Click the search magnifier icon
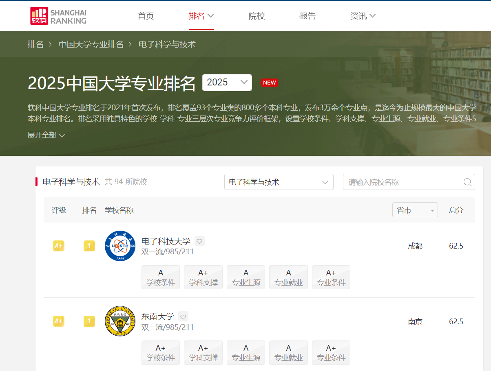Image resolution: width=491 pixels, height=371 pixels. point(468,182)
